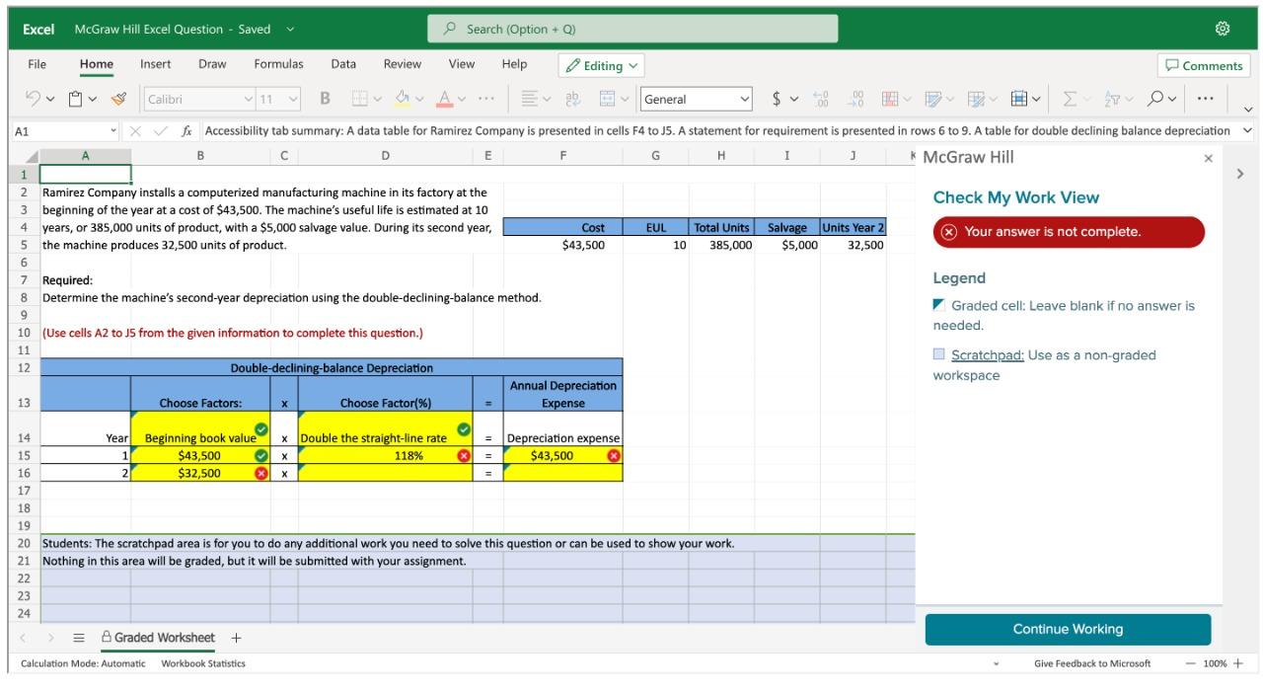The image size is (1263, 691).
Task: Open the Font Color dropdown arrow
Action: click(x=461, y=100)
